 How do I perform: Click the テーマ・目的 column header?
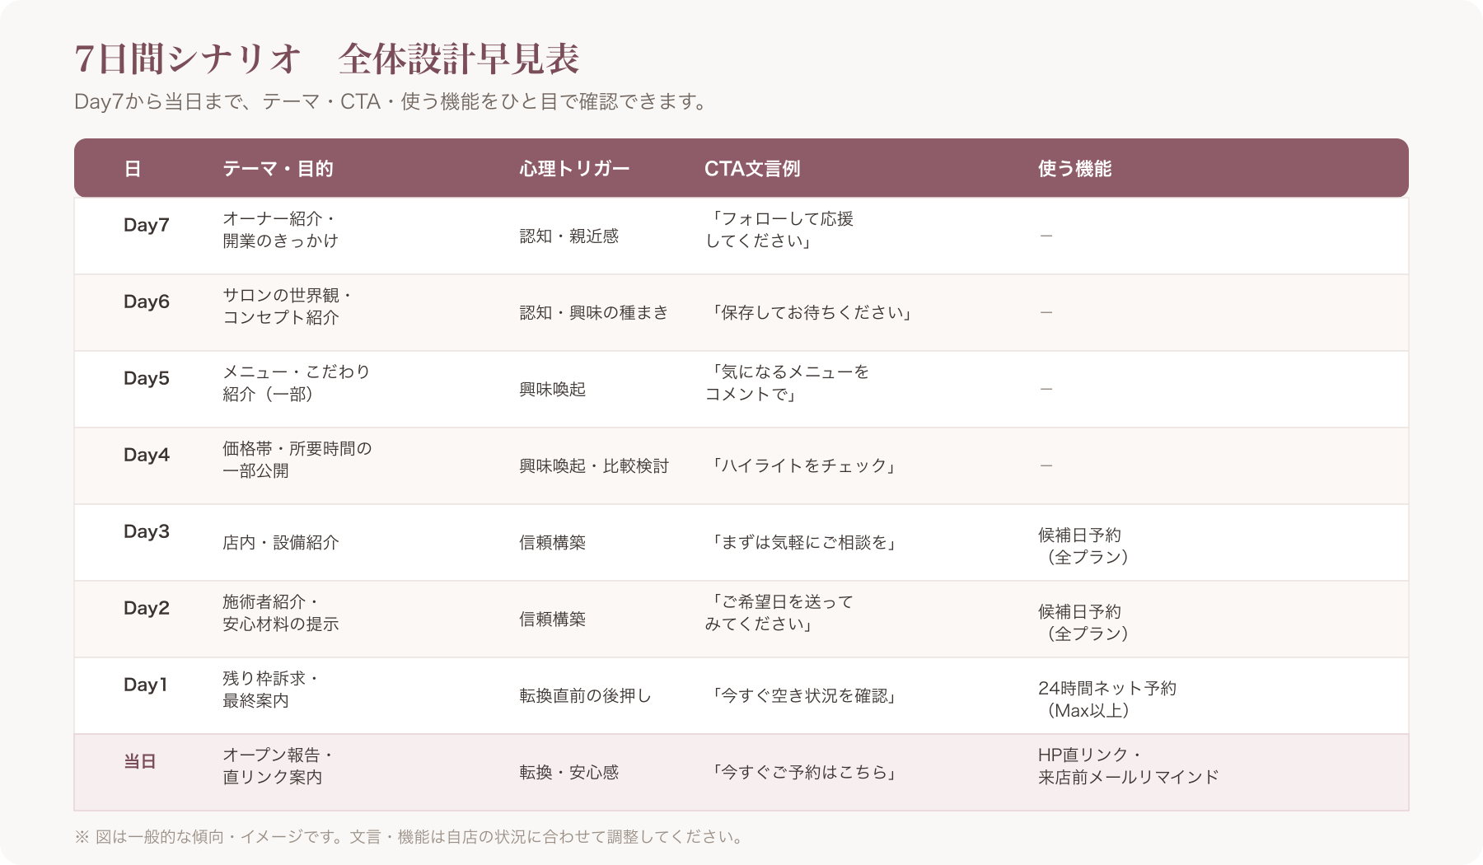(x=278, y=169)
